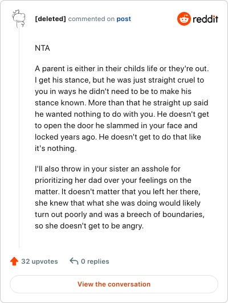The width and height of the screenshot is (228, 303).
Task: Click the vertical thread line below avatar
Action: point(19,137)
